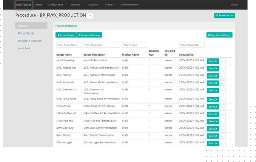Open more options for S/Rail Pale HG
Screen dimensions: 256x162
(x=223, y=122)
